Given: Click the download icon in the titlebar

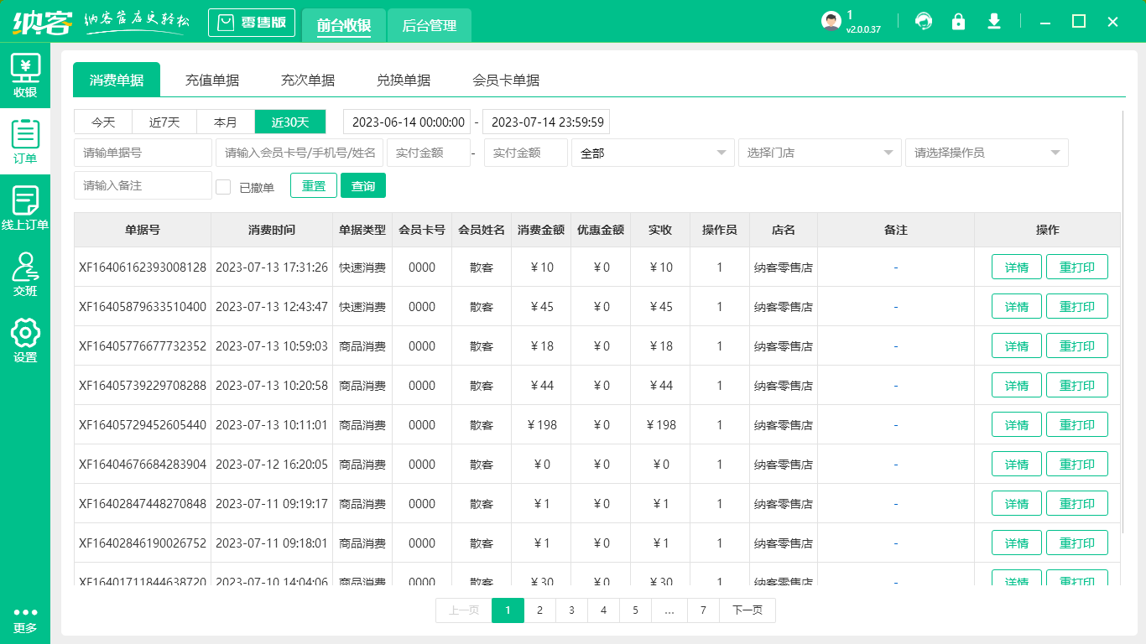Looking at the screenshot, I should tap(994, 21).
